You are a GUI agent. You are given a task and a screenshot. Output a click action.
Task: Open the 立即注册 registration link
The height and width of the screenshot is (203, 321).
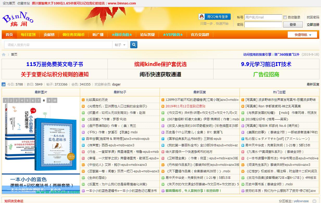tap(313, 25)
